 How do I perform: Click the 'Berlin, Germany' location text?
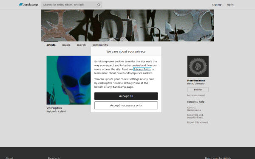(196, 84)
